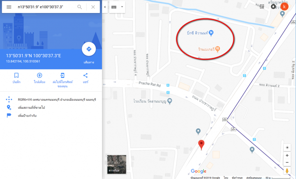Collapse the side panel arrow

(x=105, y=7)
